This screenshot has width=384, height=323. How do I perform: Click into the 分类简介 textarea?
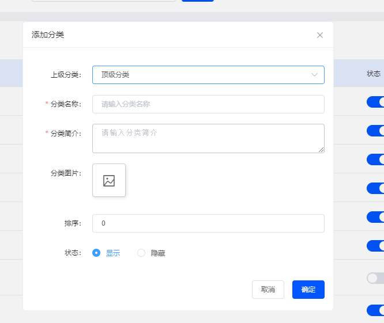point(208,138)
